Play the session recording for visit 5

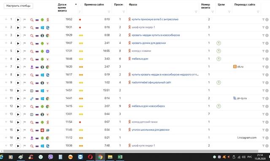[x=18, y=51]
